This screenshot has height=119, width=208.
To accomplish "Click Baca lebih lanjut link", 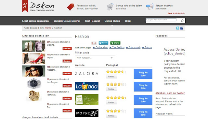I will pyautogui.click(x=176, y=13).
